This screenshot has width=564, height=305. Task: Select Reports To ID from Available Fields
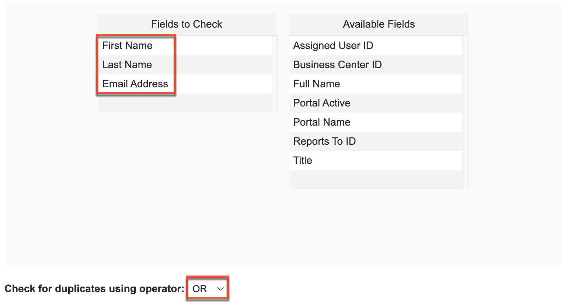(x=324, y=141)
